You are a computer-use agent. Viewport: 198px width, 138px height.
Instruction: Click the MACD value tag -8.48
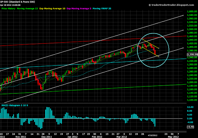(x=191, y=127)
